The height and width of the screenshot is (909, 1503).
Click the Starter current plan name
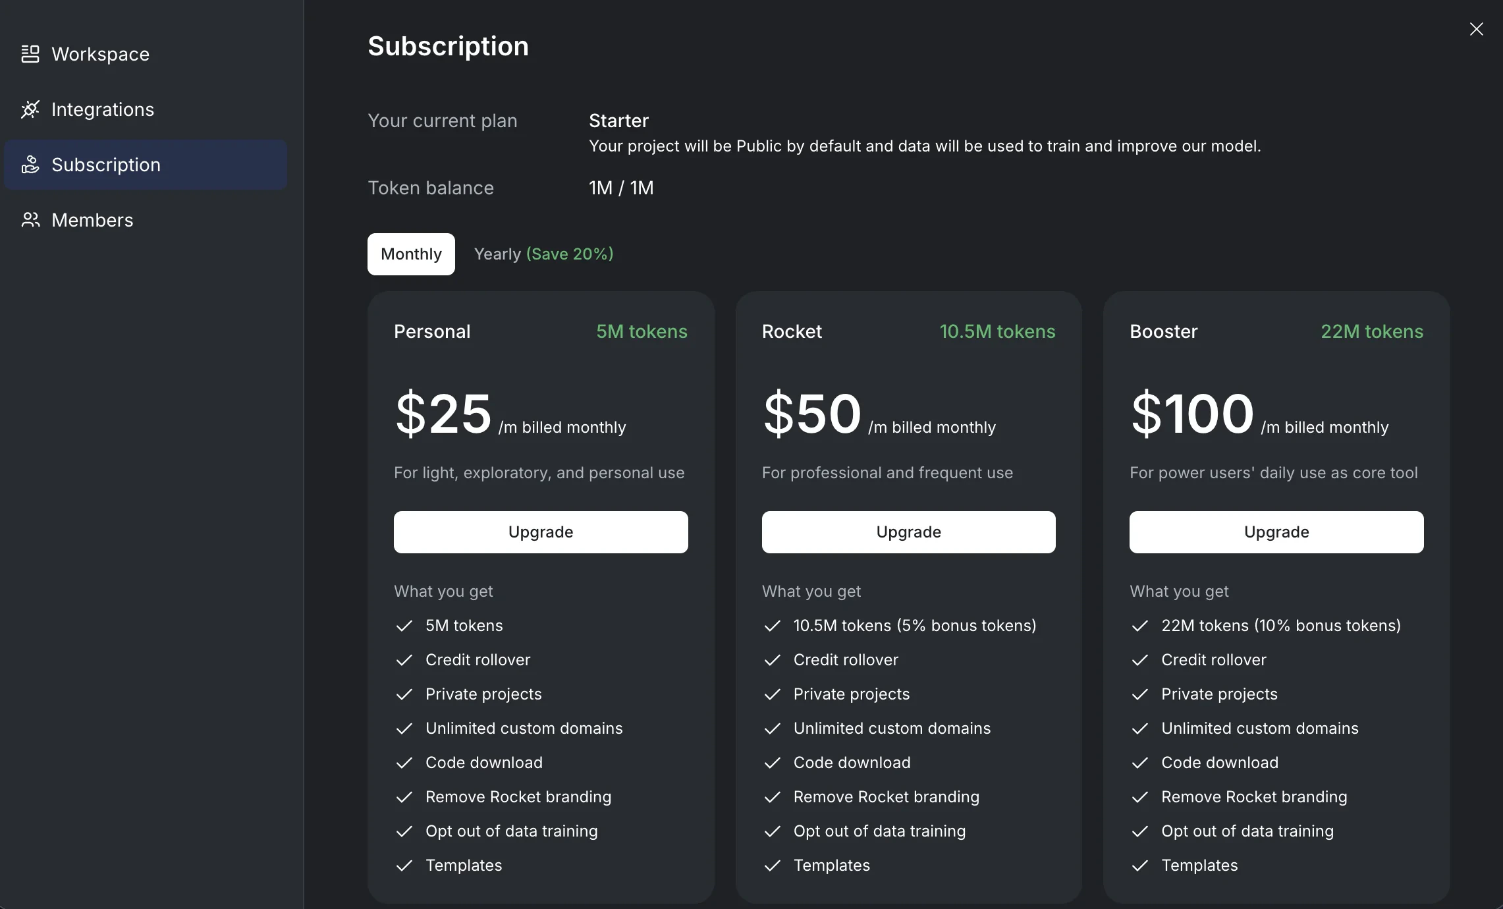pyautogui.click(x=618, y=121)
